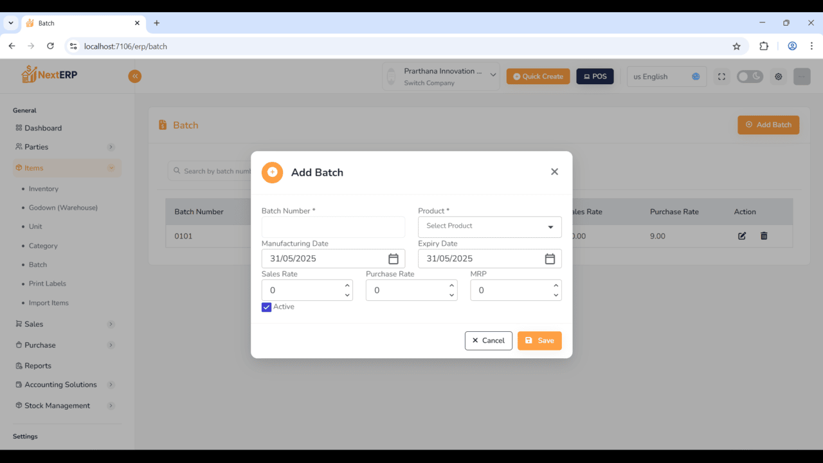Open the Select Product dropdown
Image resolution: width=823 pixels, height=463 pixels.
(489, 226)
